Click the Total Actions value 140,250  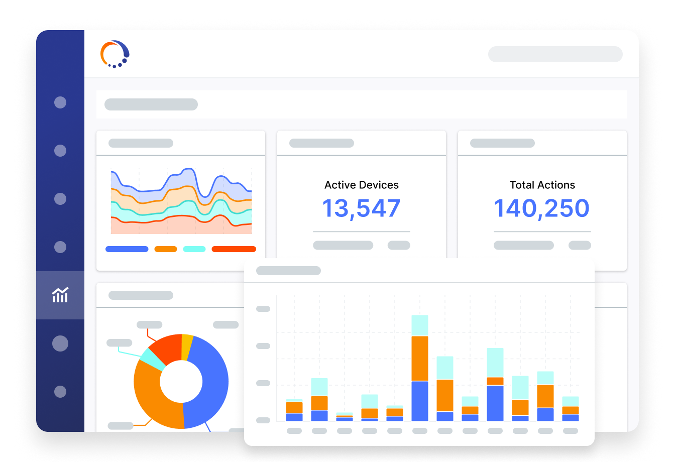pos(542,207)
